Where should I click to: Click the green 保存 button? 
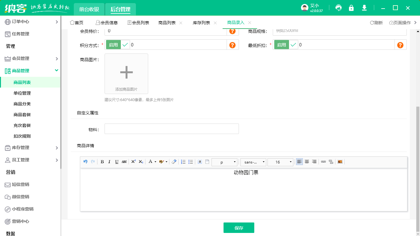[x=239, y=228]
